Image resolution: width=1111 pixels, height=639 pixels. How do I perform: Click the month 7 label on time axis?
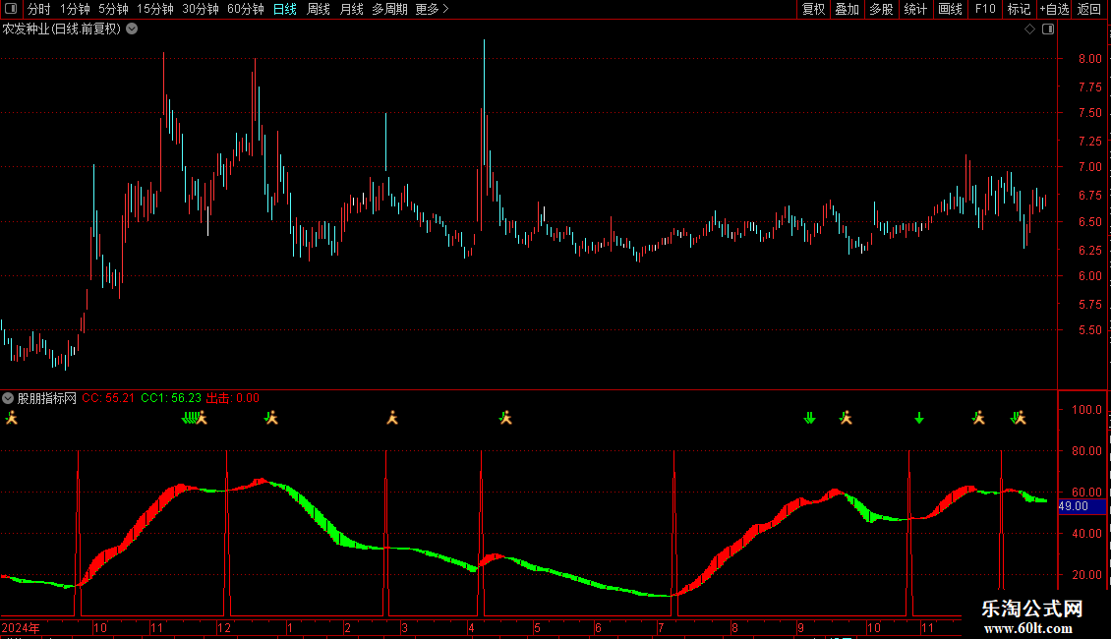pyautogui.click(x=661, y=627)
